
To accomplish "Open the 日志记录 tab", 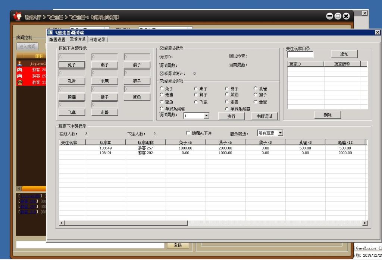I will pyautogui.click(x=97, y=39).
